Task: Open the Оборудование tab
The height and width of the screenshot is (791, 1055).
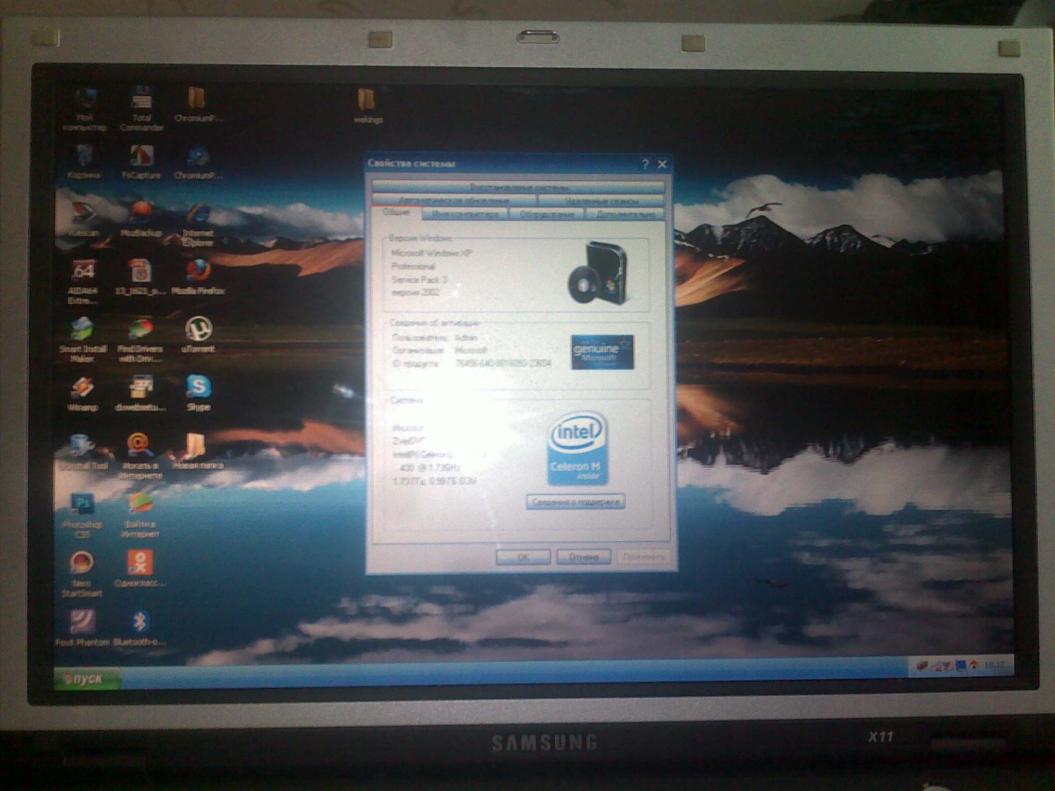Action: (547, 214)
